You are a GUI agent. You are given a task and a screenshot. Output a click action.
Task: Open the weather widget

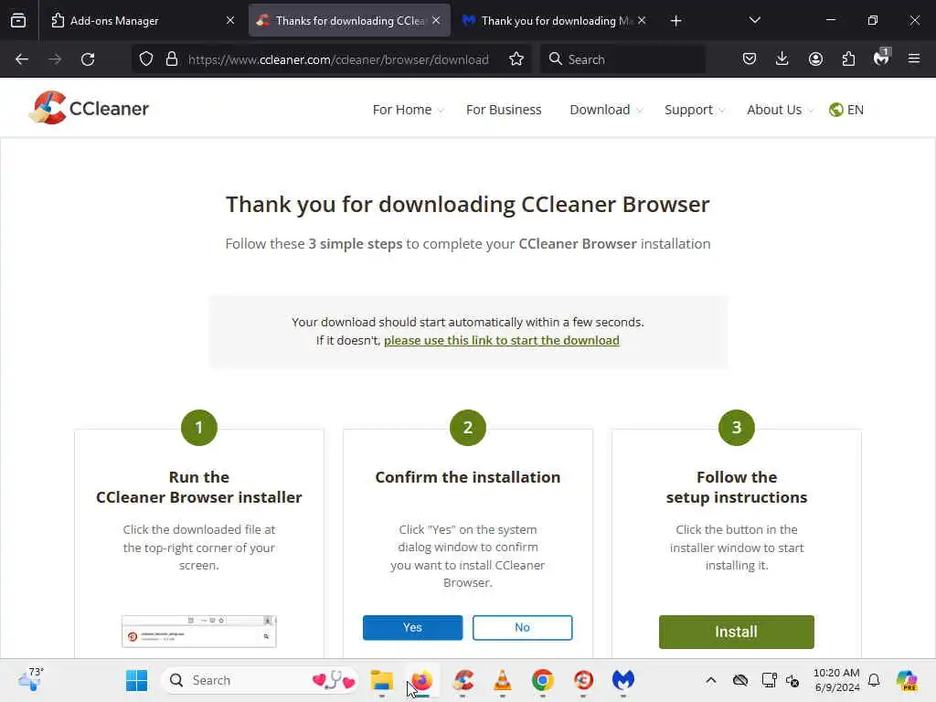click(30, 679)
